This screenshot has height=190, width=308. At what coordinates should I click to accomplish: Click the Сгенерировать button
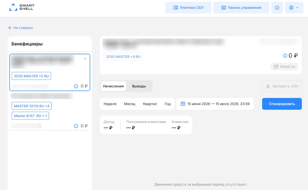(x=282, y=104)
